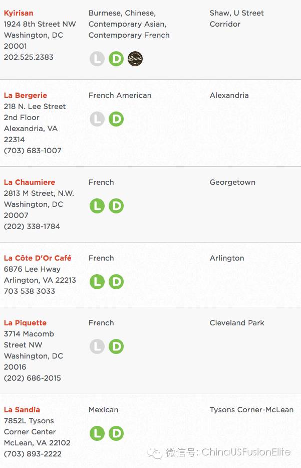
Task: Click the American Lamb badge icon
Action: (x=135, y=59)
